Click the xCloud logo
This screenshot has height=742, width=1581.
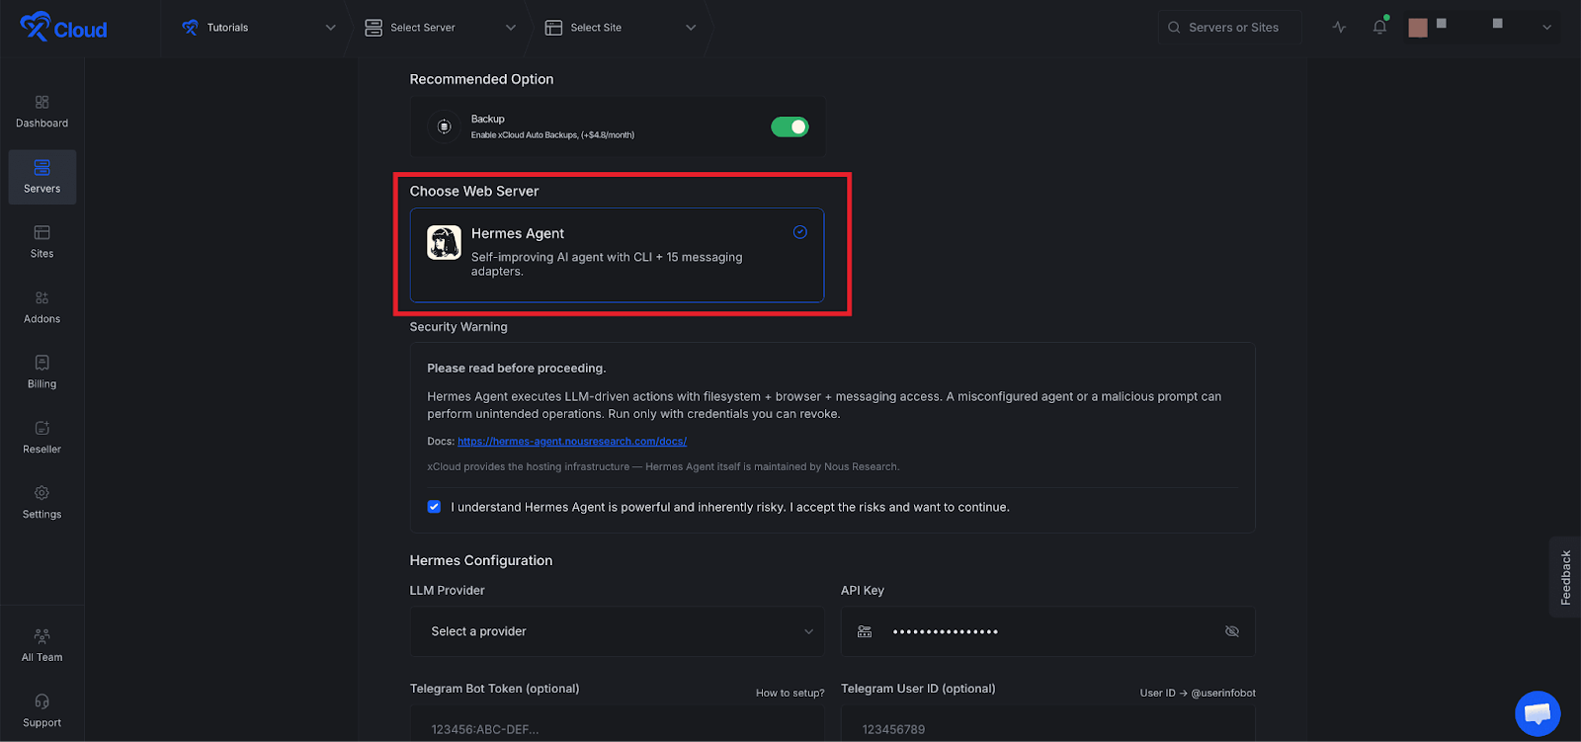pos(63,27)
